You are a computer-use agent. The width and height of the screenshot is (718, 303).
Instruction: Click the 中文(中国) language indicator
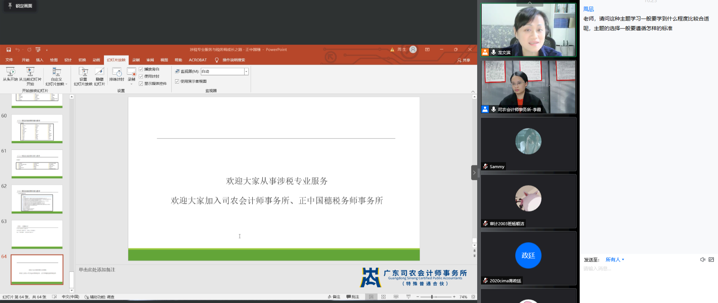point(70,297)
